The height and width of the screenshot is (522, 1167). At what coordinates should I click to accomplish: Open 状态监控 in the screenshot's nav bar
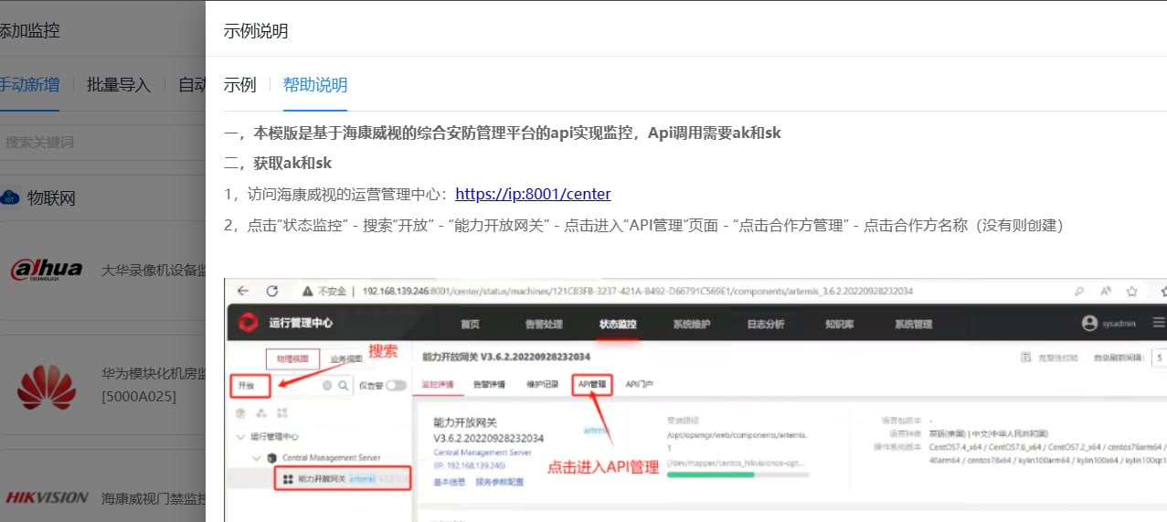pos(619,324)
